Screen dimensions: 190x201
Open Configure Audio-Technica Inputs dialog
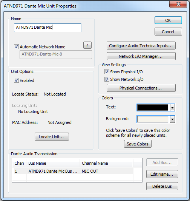(141, 46)
